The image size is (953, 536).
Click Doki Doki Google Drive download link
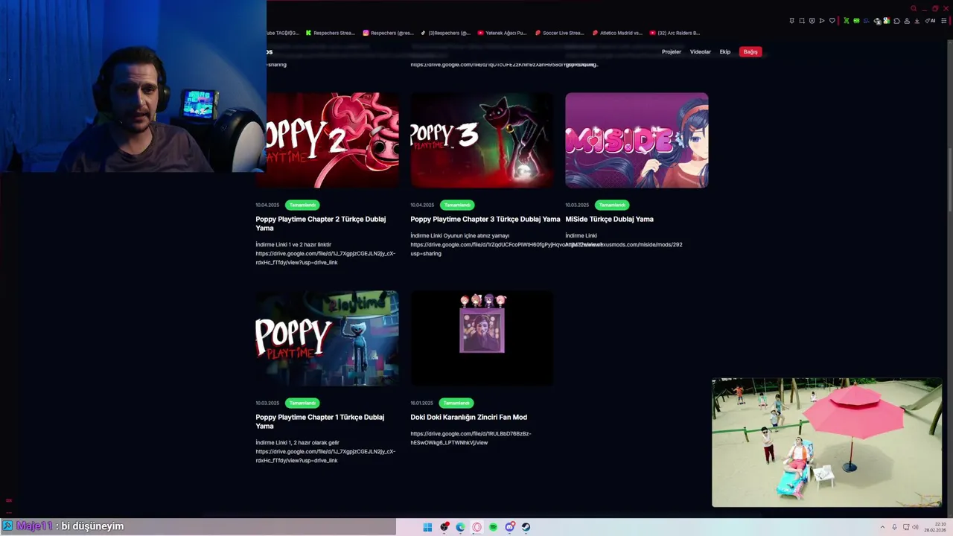tap(471, 438)
